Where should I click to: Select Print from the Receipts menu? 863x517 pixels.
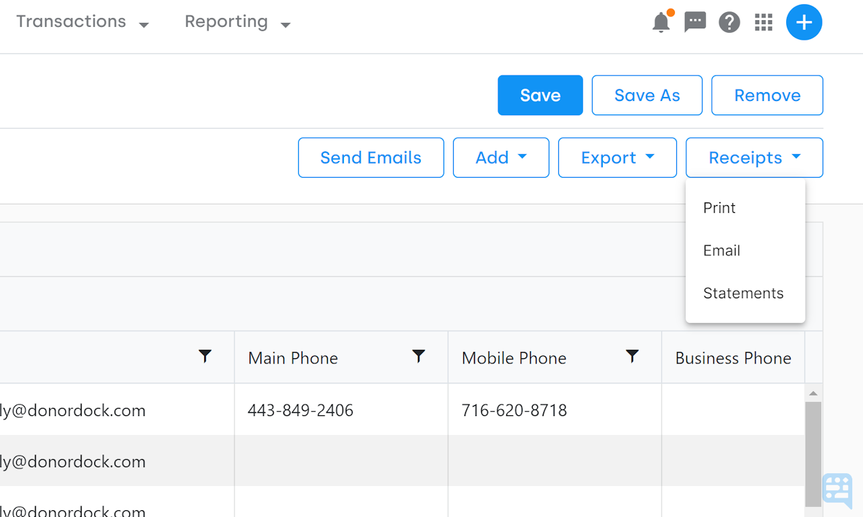point(719,207)
